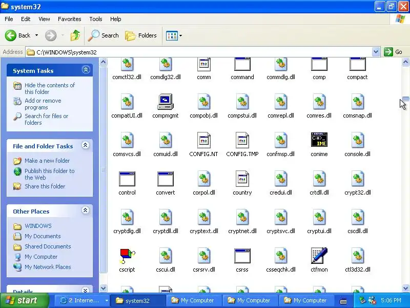Select the crypt32.dll file icon

click(357, 179)
